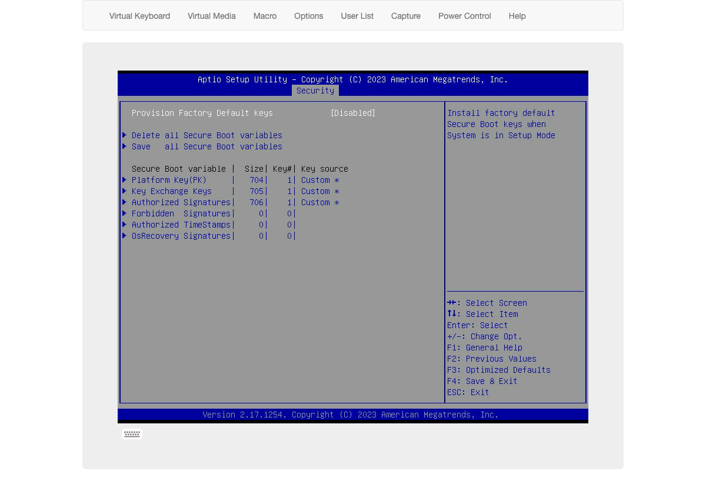Select the Security tab
This screenshot has height=481, width=706.
[315, 91]
